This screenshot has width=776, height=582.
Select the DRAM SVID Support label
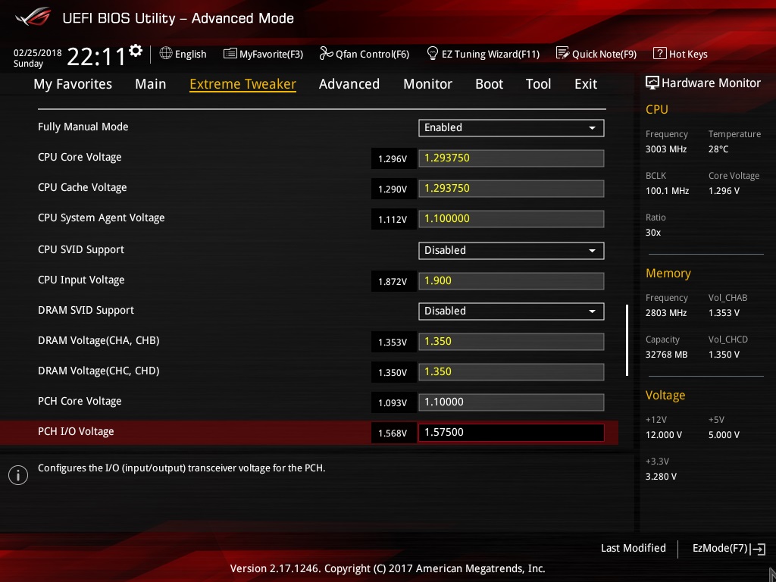pos(86,310)
